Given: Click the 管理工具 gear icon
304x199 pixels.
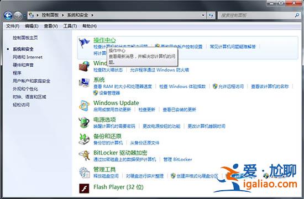Looking at the screenshot, I should click(84, 172).
